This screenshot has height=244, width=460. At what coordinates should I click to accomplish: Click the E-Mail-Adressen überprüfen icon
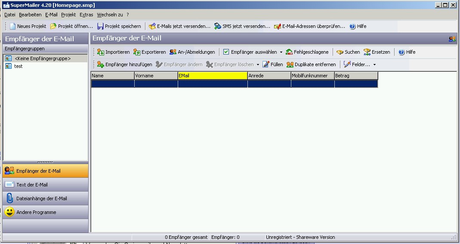(x=278, y=26)
